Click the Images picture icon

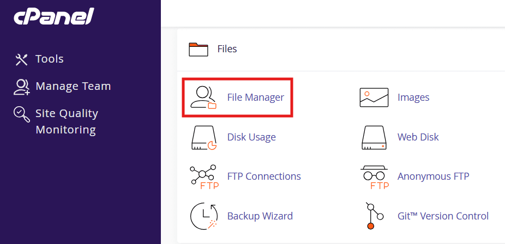click(374, 97)
